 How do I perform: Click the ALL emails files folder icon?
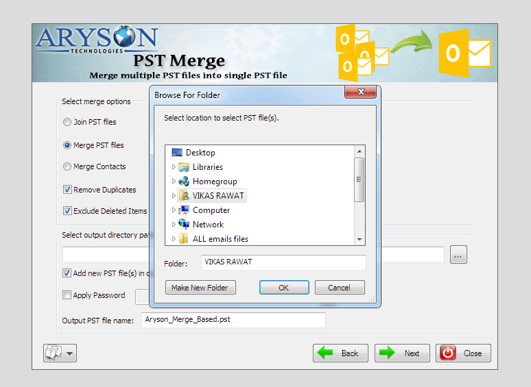coord(184,238)
